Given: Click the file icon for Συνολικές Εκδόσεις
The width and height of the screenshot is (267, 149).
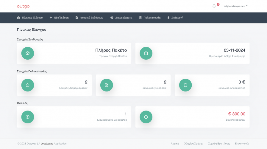Looking at the screenshot, I should [x=107, y=85].
